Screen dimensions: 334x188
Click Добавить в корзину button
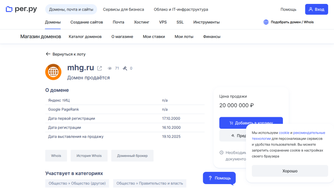click(x=251, y=123)
